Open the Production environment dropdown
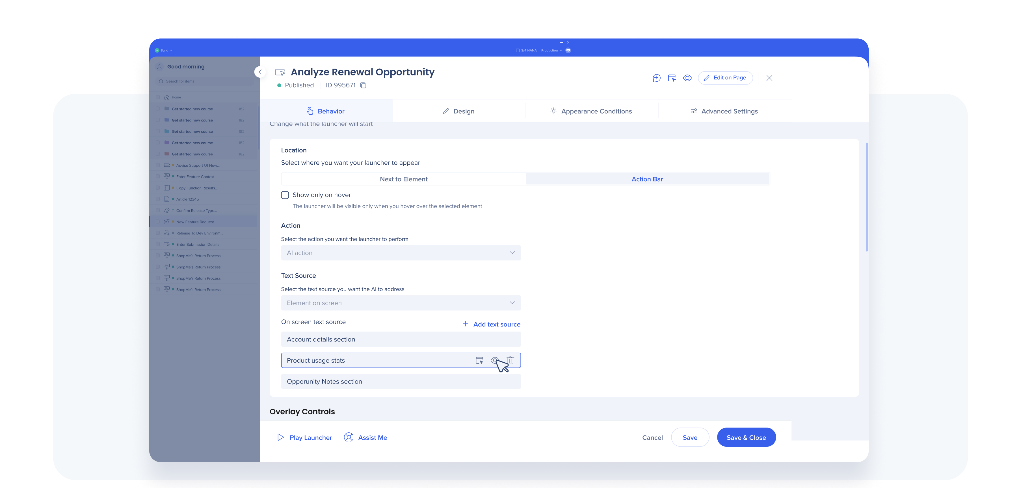The width and height of the screenshot is (1021, 488). [551, 50]
